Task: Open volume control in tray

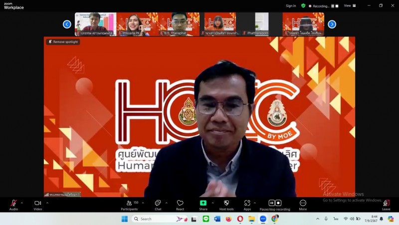Action: point(352,219)
